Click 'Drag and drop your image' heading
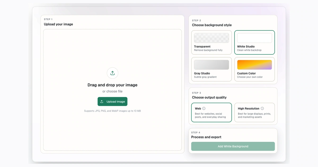The width and height of the screenshot is (318, 167). 112,85
